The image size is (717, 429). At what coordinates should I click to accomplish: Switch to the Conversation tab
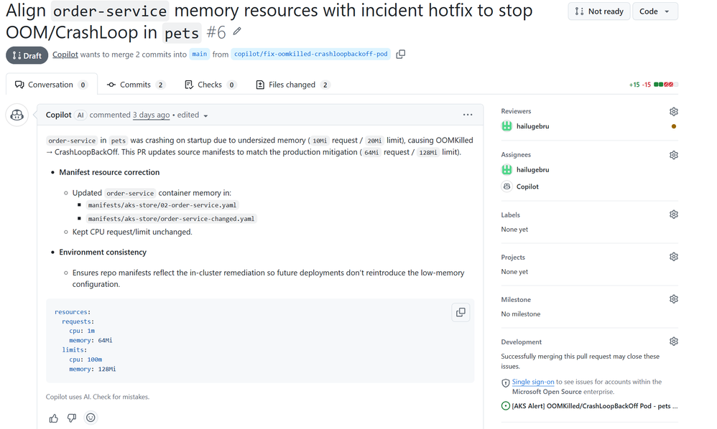51,85
